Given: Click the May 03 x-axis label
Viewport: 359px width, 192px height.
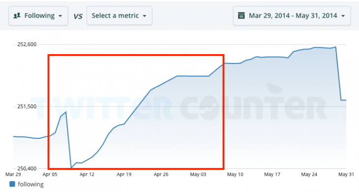Looking at the screenshot, I should [198, 174].
